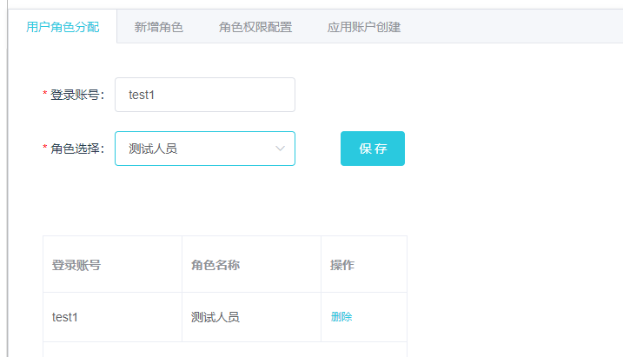Image resolution: width=623 pixels, height=357 pixels.
Task: Select the test1 cell in the table
Action: pos(65,317)
